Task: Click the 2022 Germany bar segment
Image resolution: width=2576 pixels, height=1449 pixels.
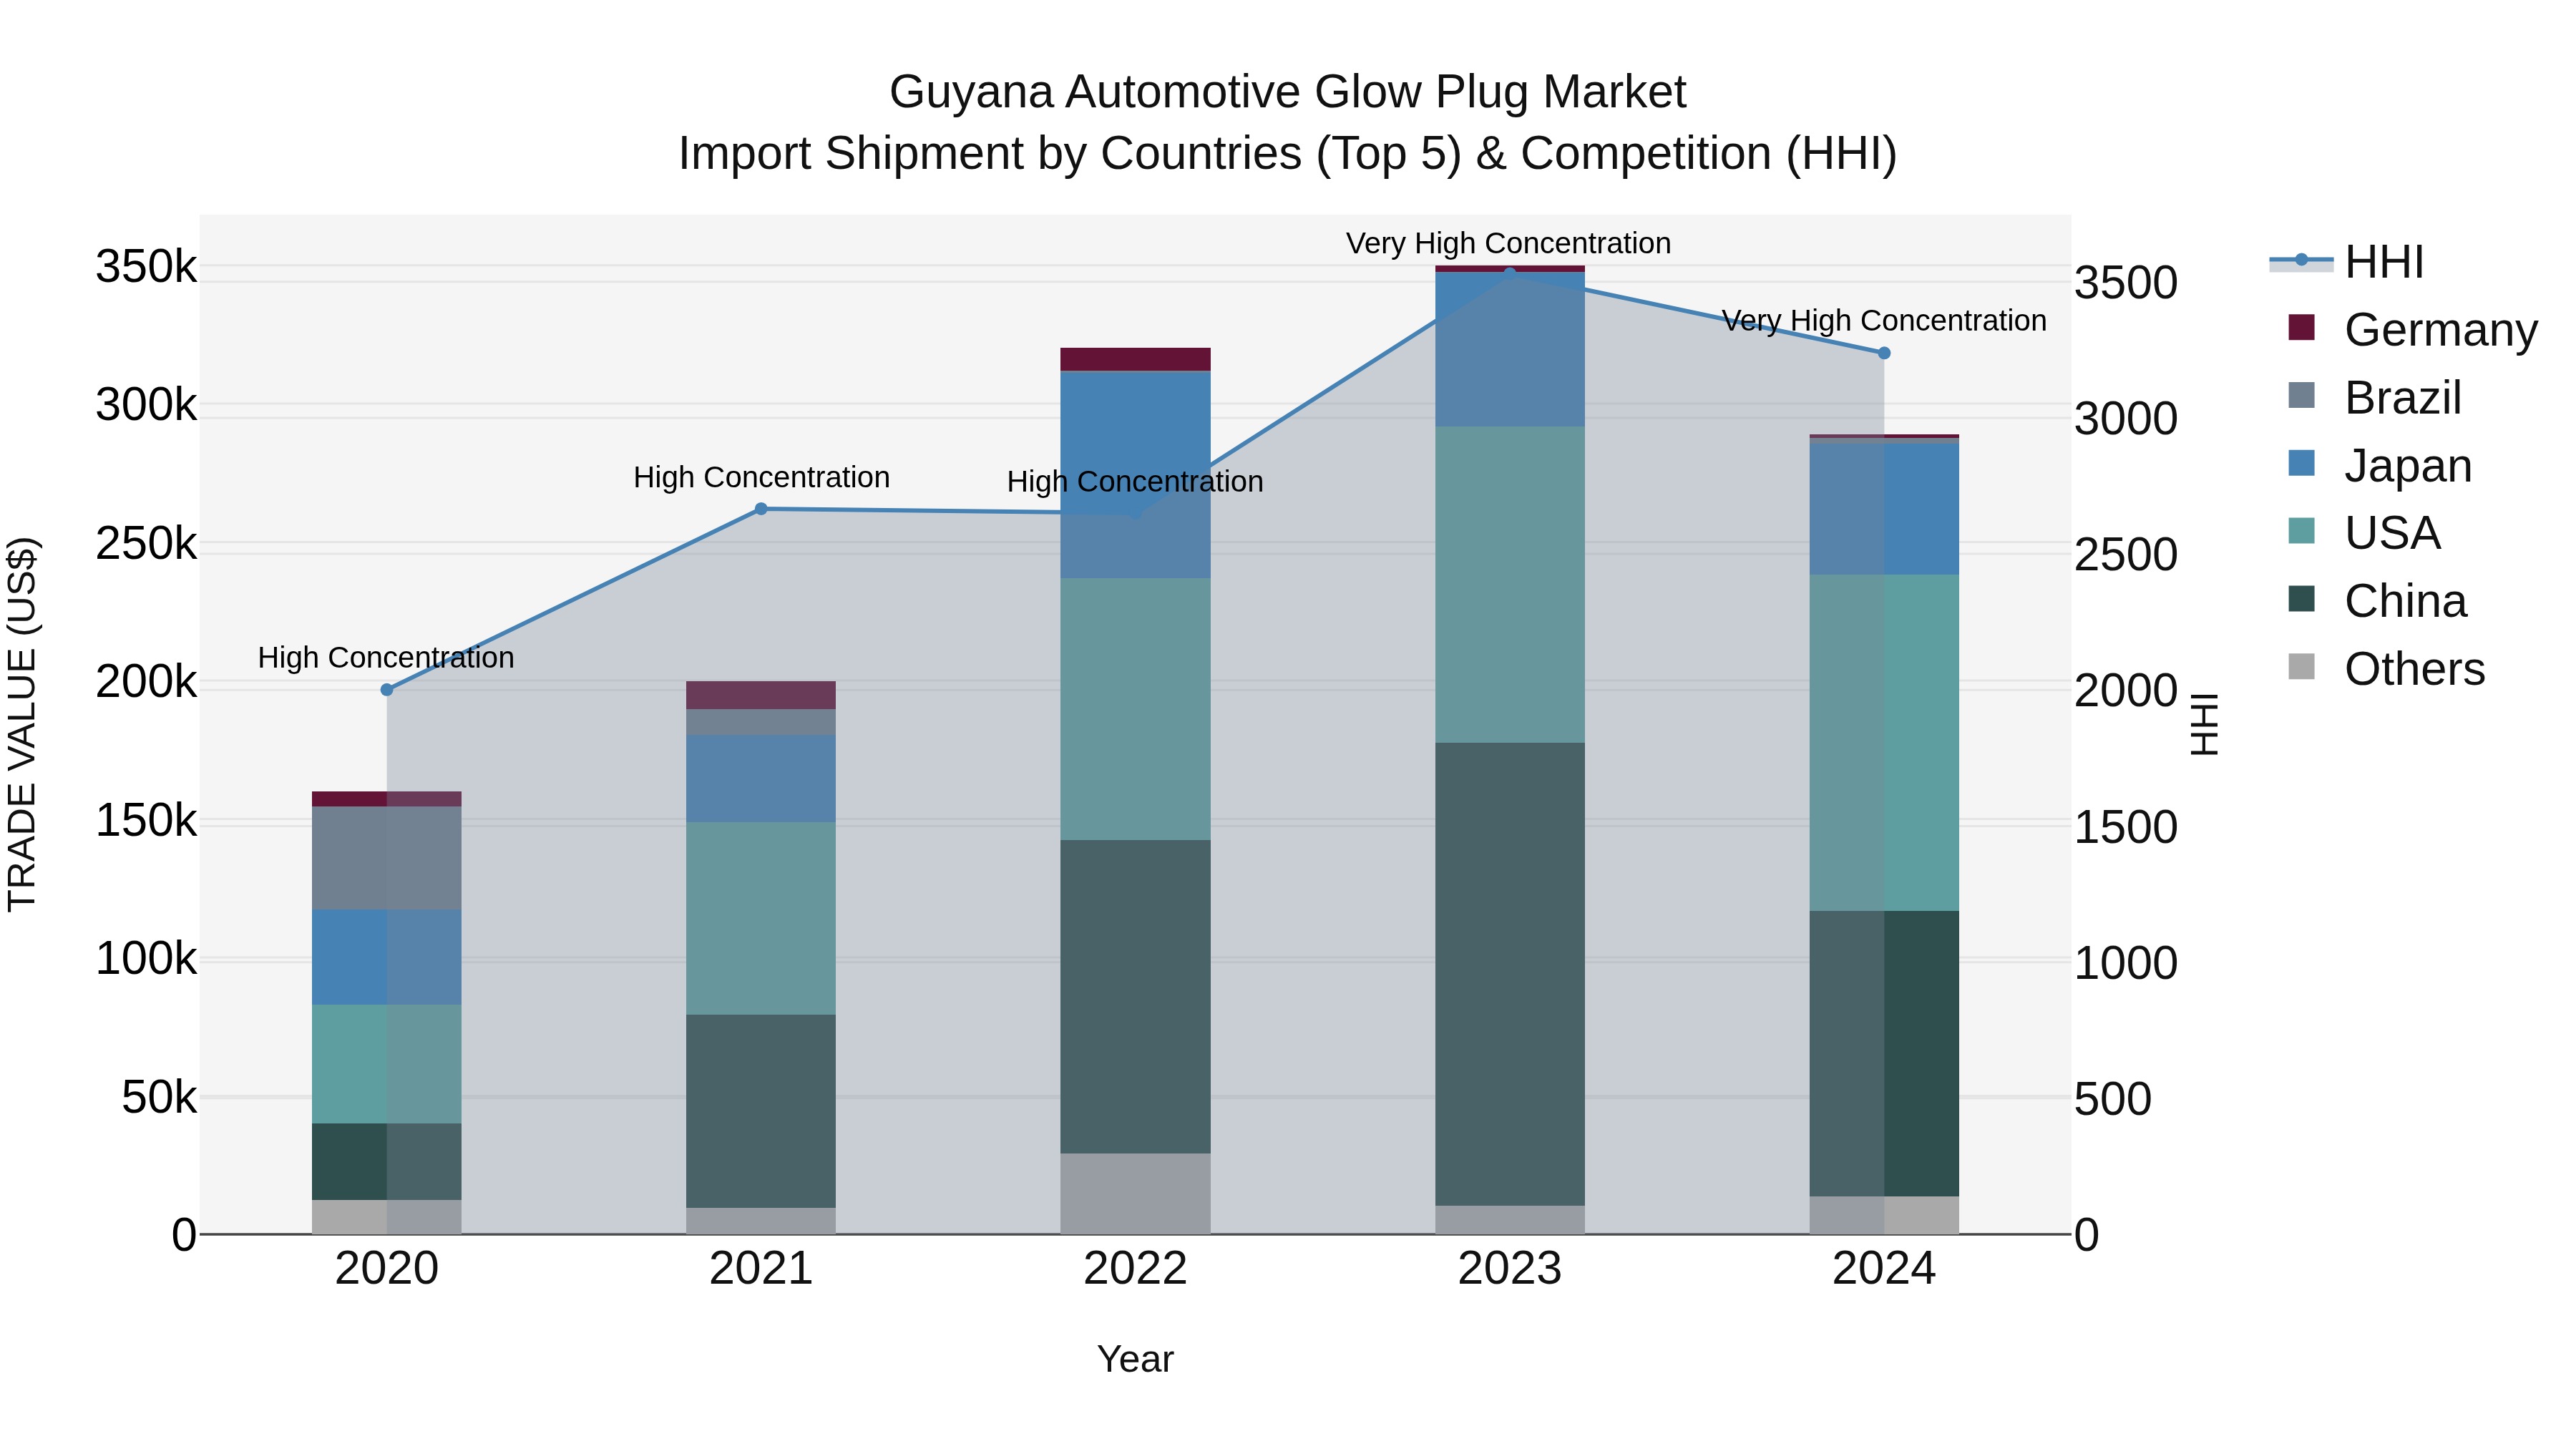Action: pyautogui.click(x=1135, y=360)
